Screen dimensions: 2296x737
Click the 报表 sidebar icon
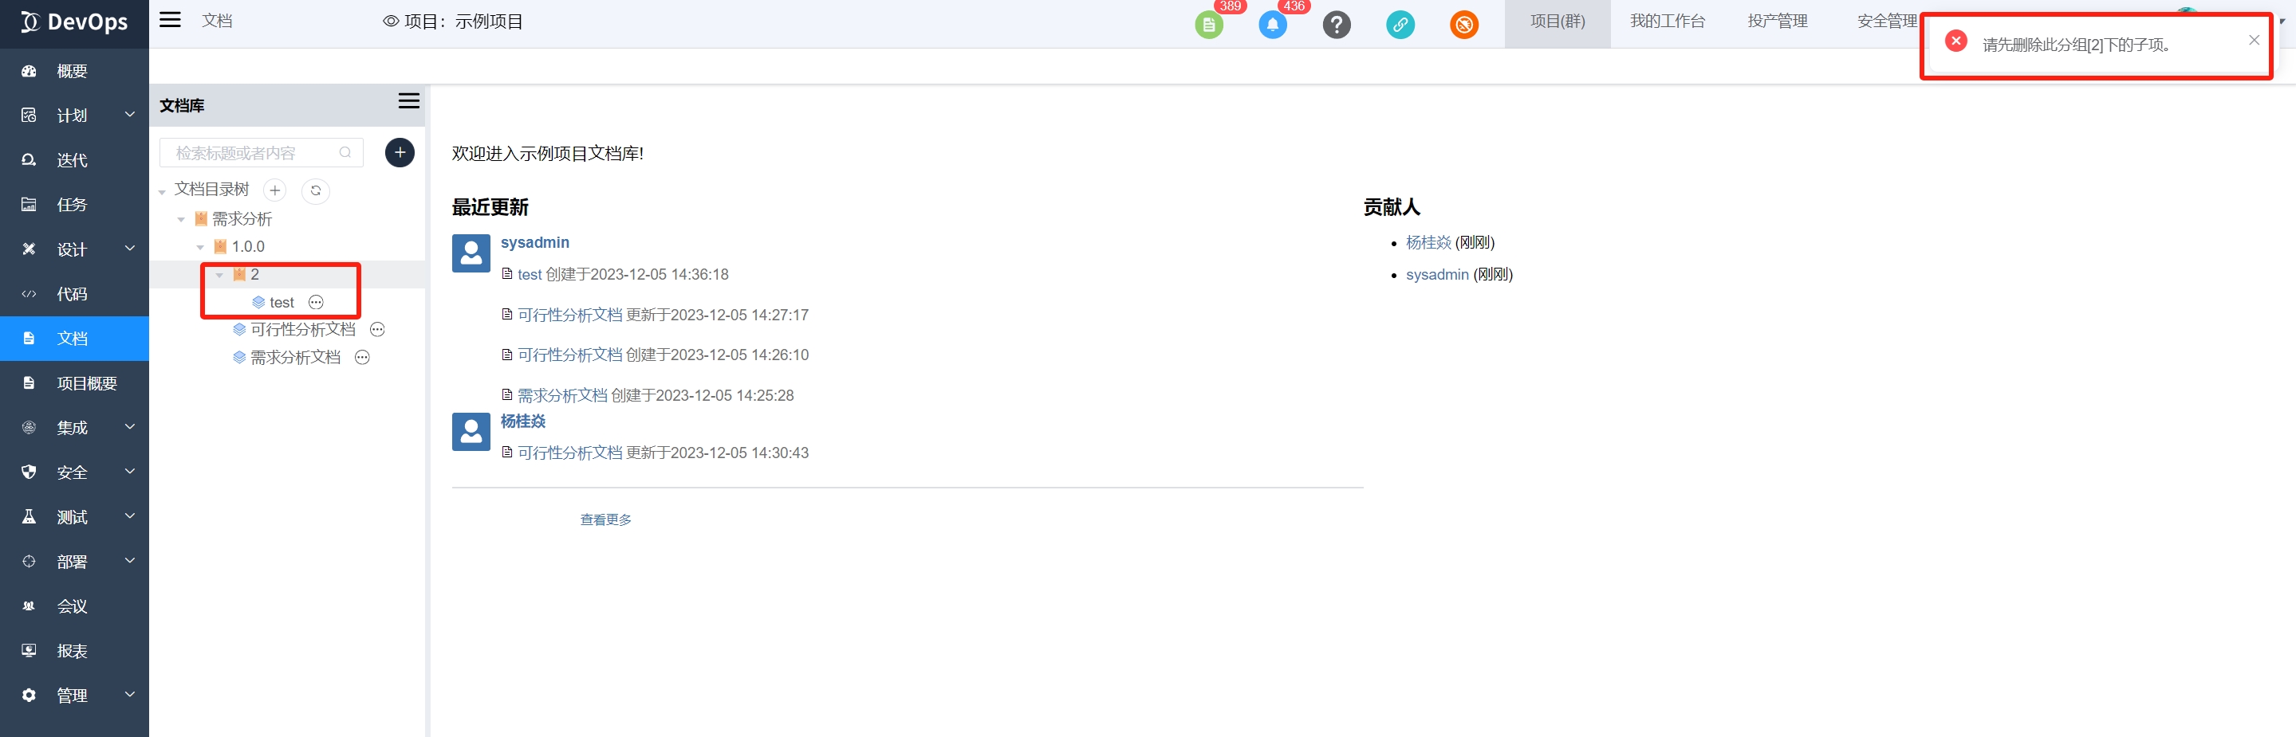click(29, 651)
